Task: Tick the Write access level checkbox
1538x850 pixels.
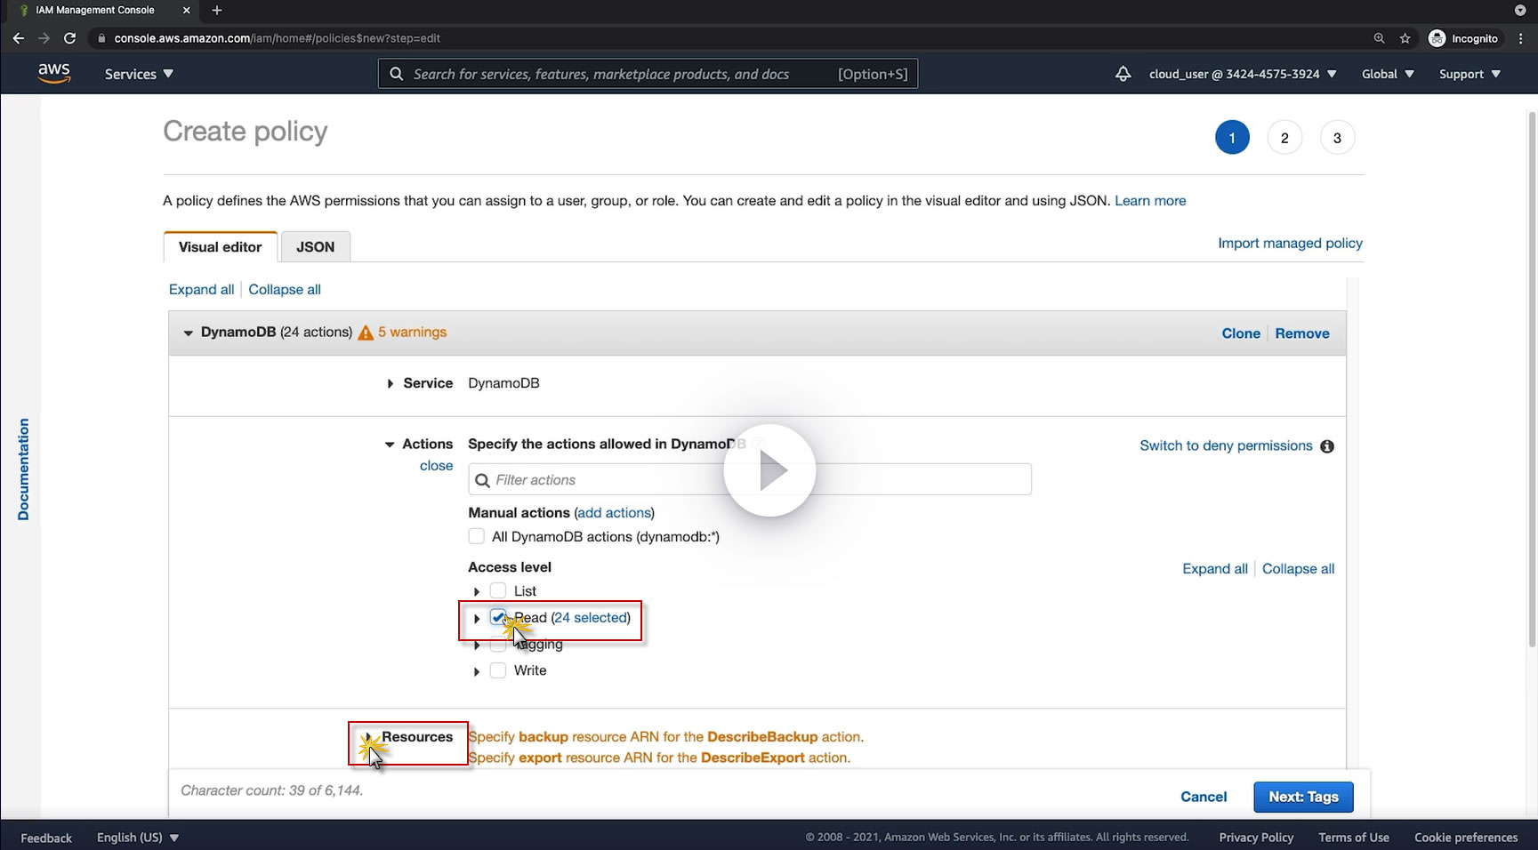Action: coord(498,670)
